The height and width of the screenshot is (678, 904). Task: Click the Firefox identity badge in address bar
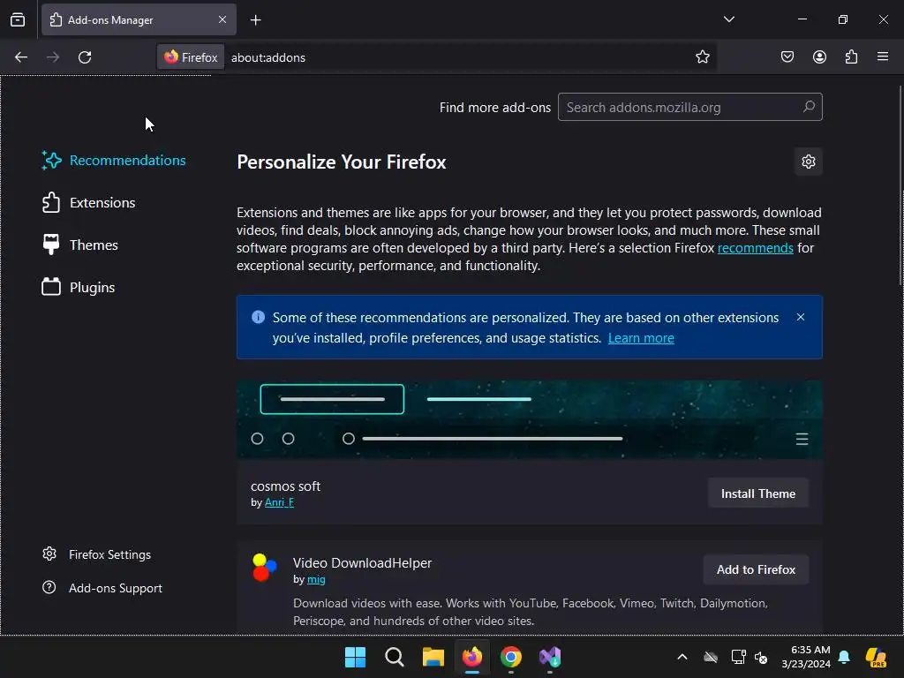coord(191,57)
